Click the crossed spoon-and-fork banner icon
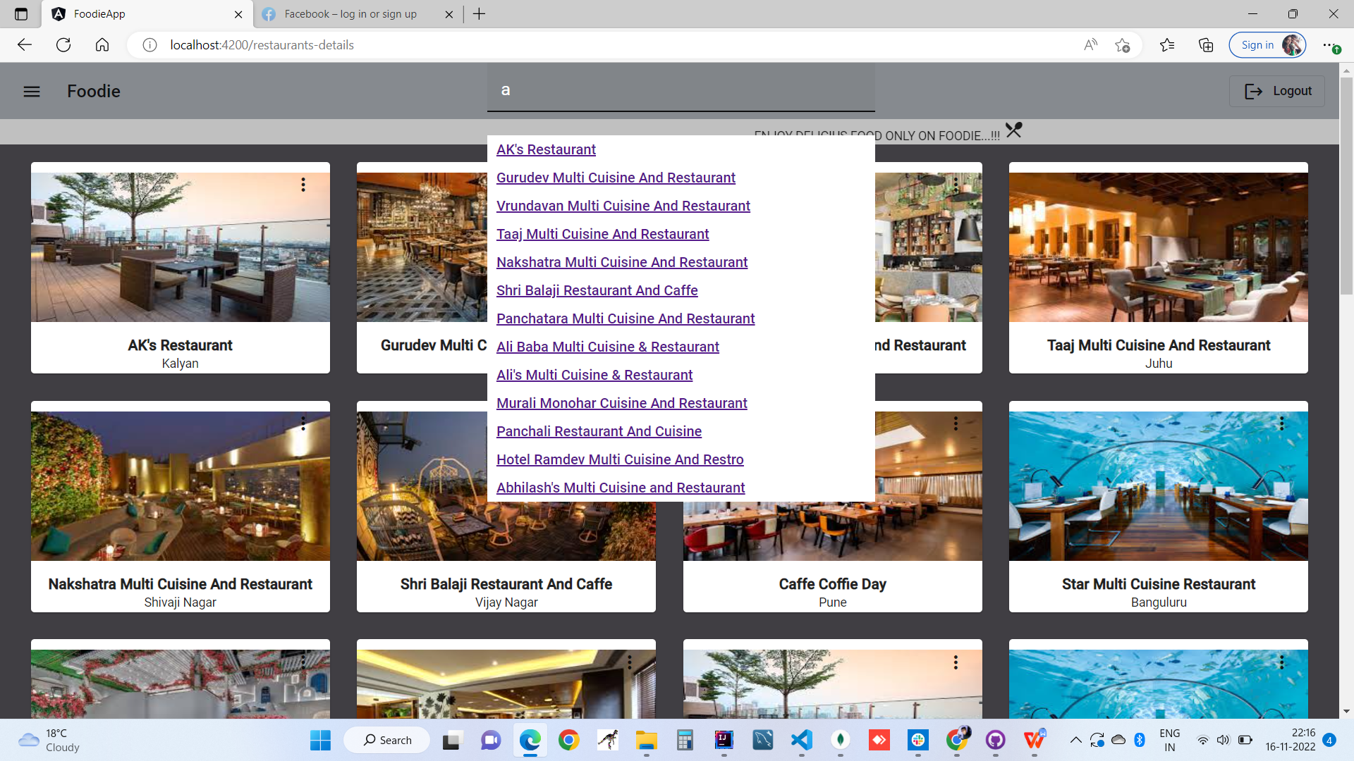1354x761 pixels. coord(1013,130)
